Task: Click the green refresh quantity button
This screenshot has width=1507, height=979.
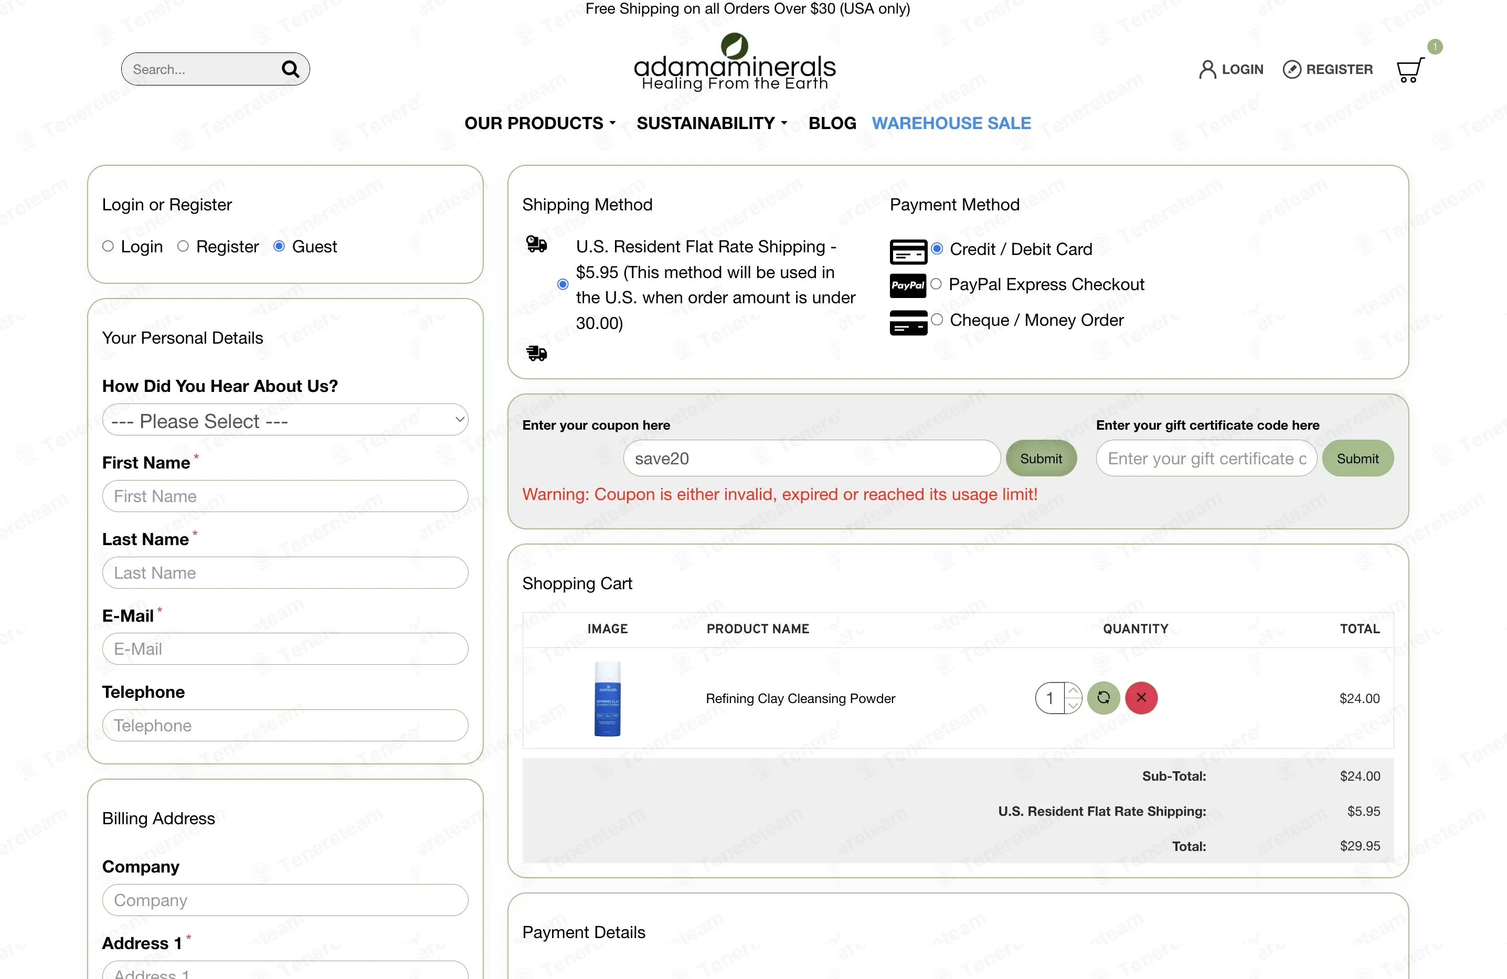Action: (1103, 698)
